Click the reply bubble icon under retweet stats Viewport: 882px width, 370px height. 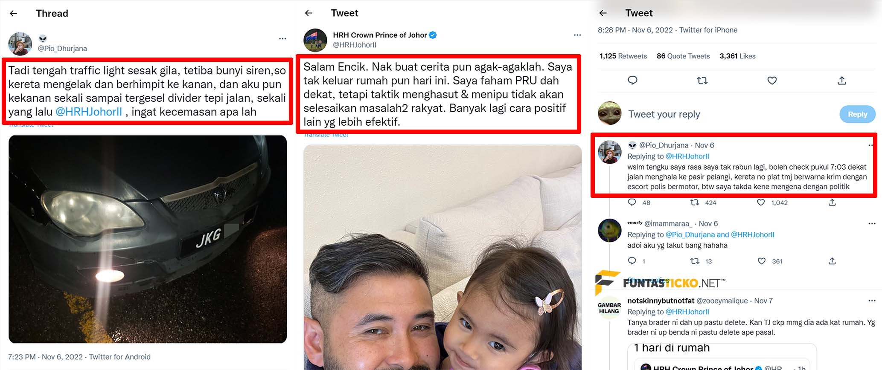(x=632, y=80)
